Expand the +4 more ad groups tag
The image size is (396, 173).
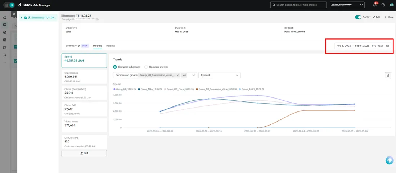click(184, 75)
